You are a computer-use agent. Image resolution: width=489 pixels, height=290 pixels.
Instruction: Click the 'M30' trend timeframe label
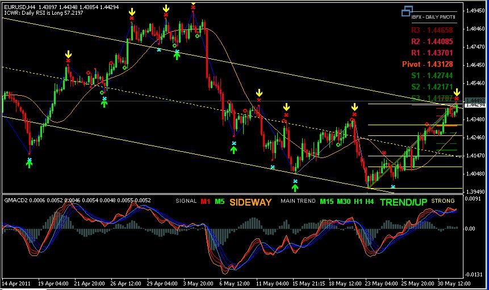(344, 202)
